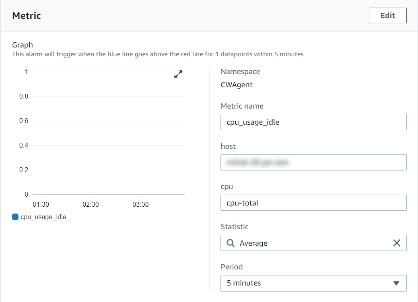Click the 0.6 y-axis gridline label

point(23,121)
